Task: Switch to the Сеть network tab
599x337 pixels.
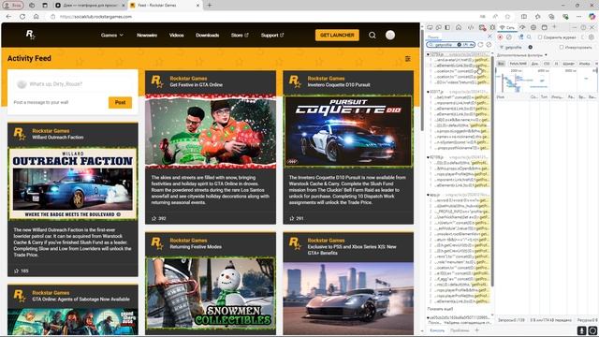Action: click(x=507, y=27)
